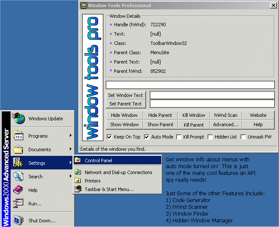Expand the Programs submenu arrow
The image size is (279, 227).
pos(71,136)
